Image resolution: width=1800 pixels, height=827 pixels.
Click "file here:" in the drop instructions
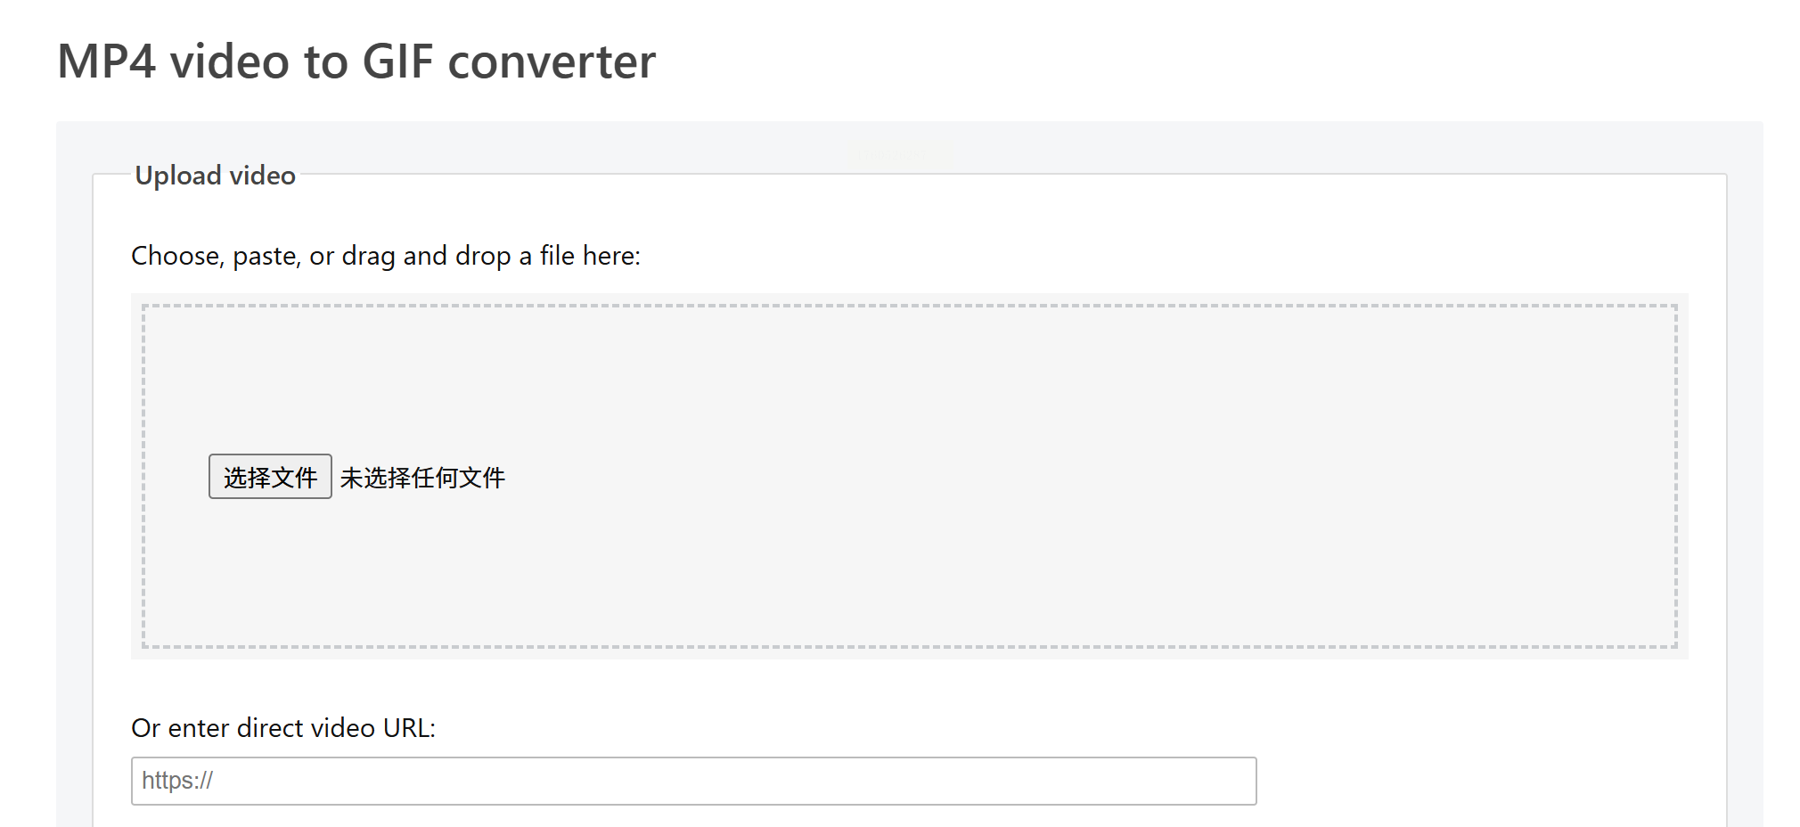click(590, 256)
